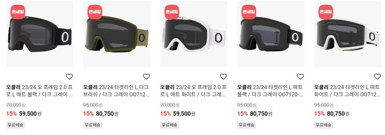
Task: Click the heart icon on the Target Line L matte white goggles
Action: tap(377, 77)
